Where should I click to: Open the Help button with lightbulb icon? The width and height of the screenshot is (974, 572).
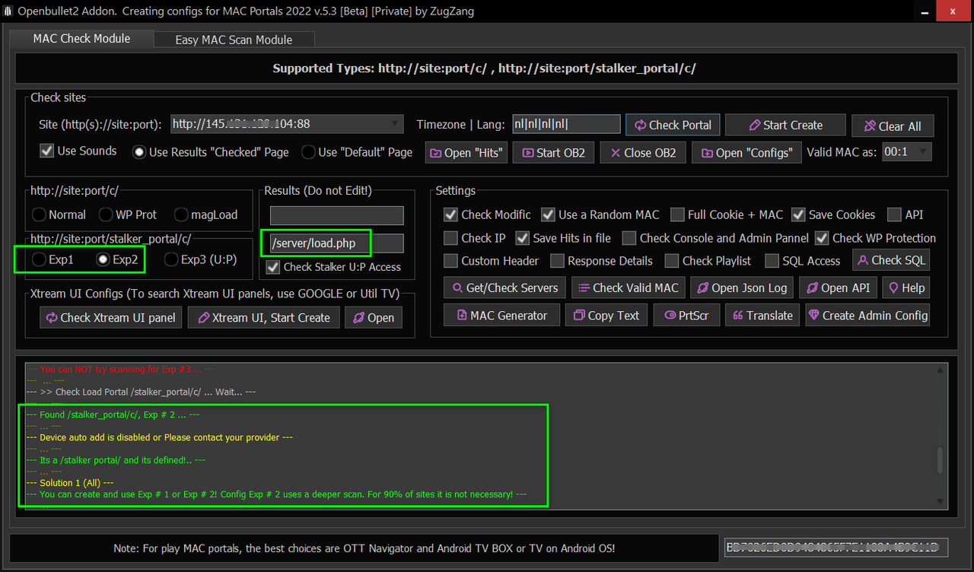pos(905,288)
